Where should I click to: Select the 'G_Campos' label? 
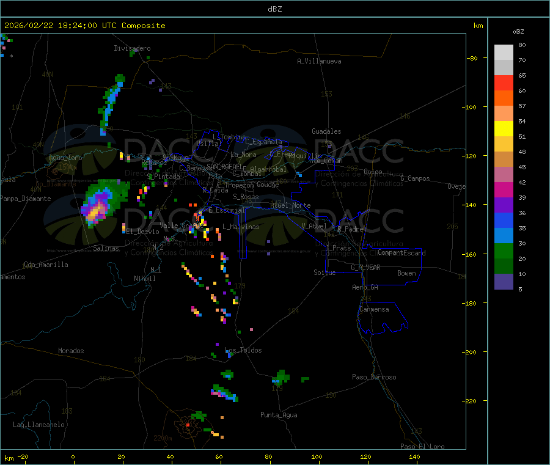(x=415, y=178)
